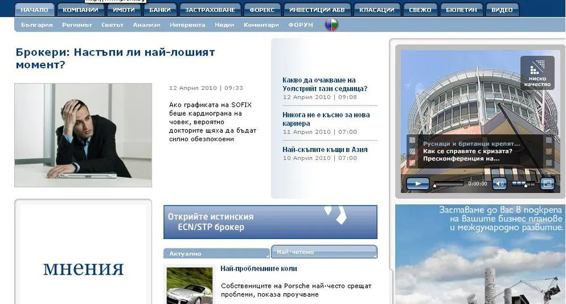Click the business plans support advertisement

coord(480,254)
